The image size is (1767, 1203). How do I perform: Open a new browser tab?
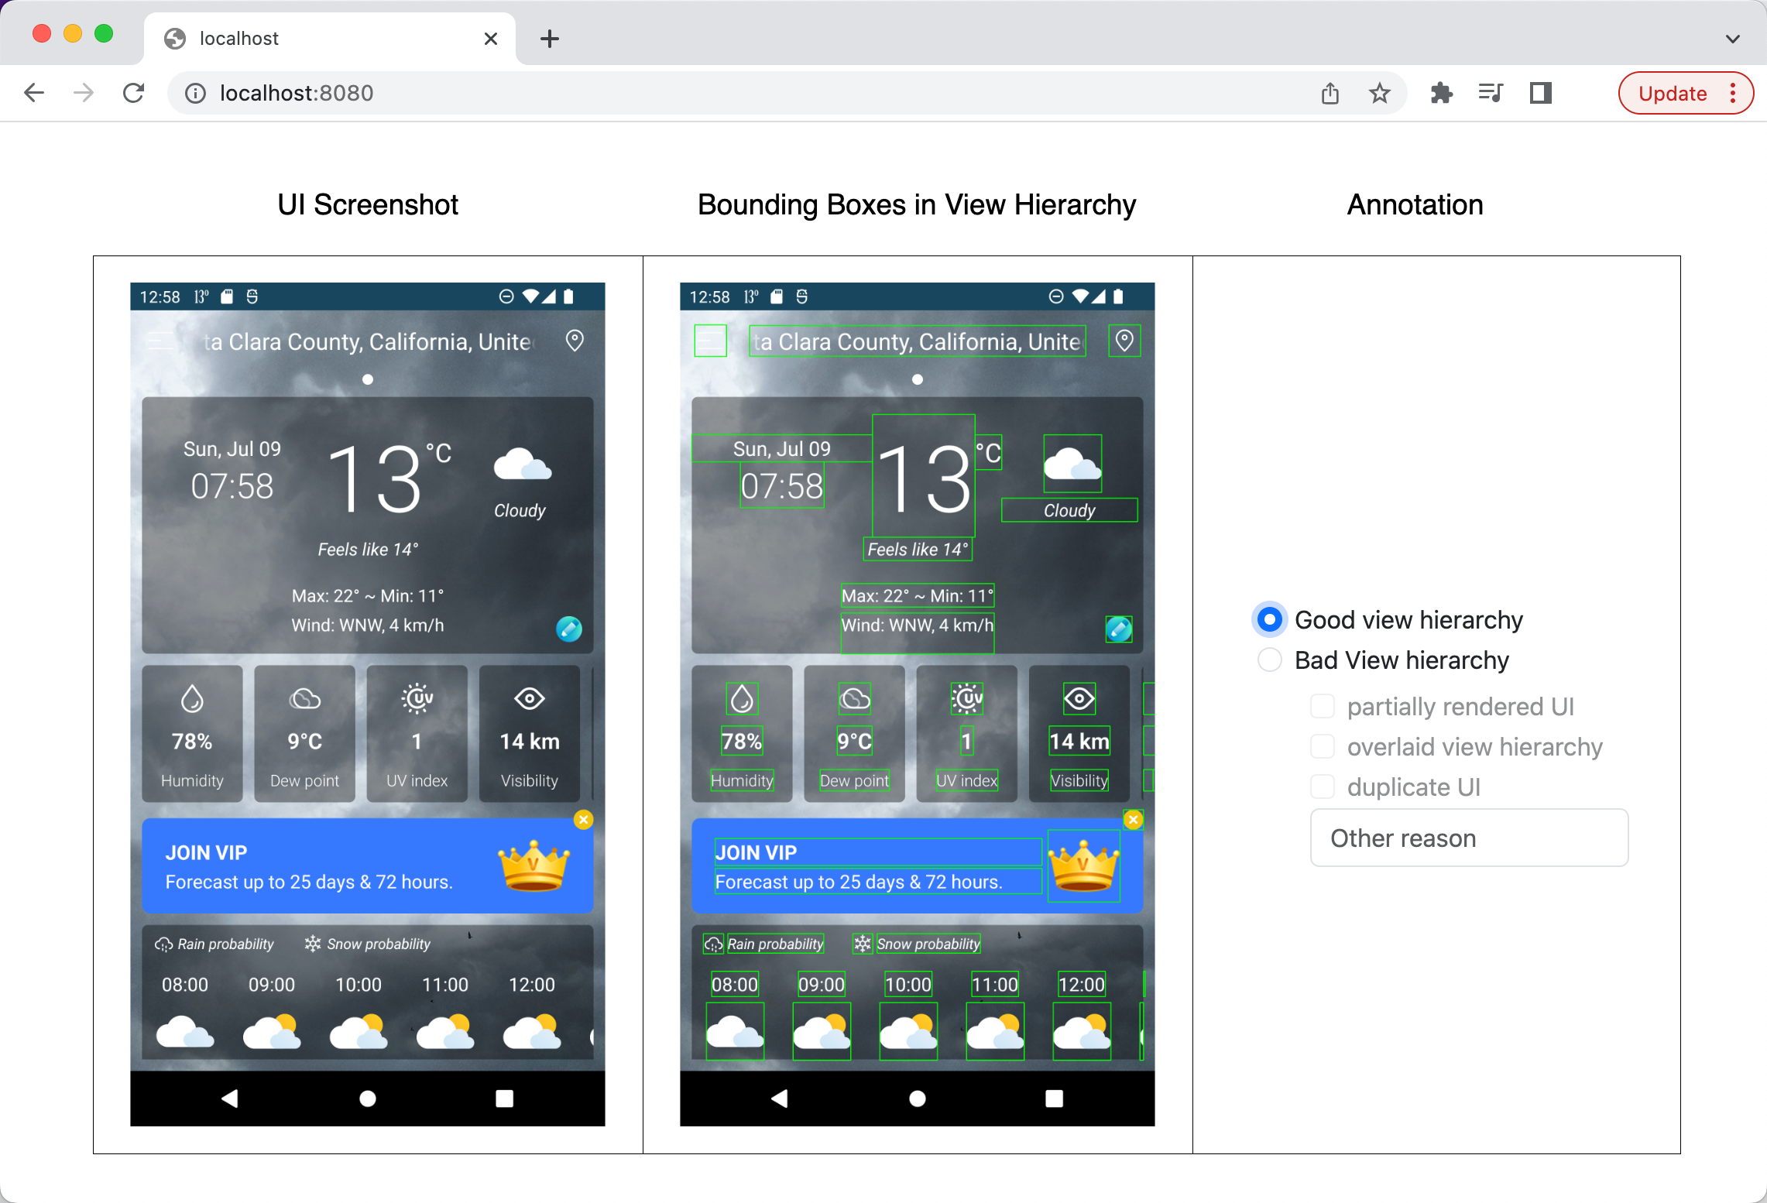(x=549, y=39)
